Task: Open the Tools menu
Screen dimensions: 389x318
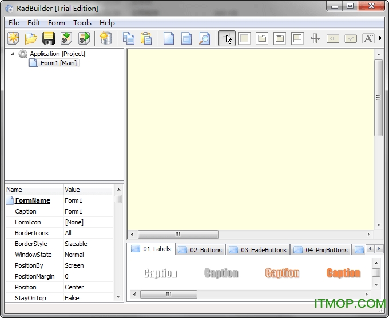Action: [82, 23]
